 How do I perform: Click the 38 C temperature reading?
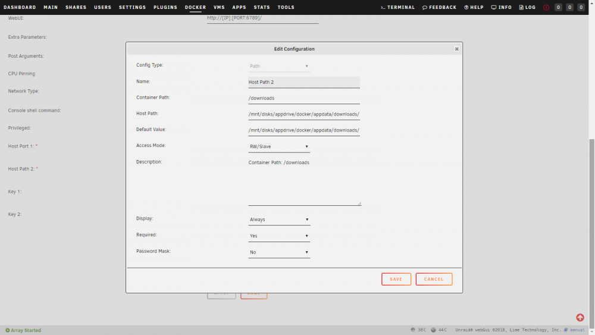coord(418,330)
